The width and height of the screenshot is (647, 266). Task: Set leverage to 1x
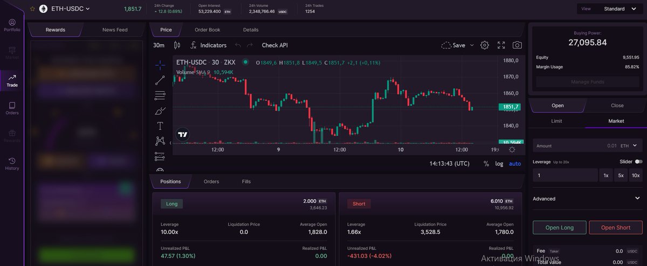606,175
